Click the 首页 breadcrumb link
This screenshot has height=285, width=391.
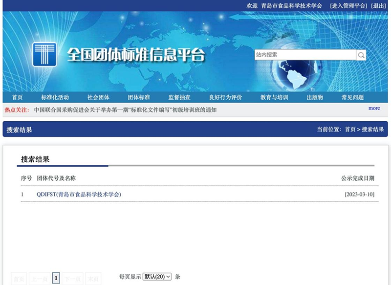(350, 130)
